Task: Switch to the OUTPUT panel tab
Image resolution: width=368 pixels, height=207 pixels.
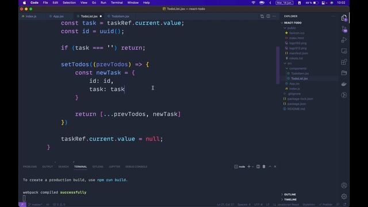Action: pos(47,167)
